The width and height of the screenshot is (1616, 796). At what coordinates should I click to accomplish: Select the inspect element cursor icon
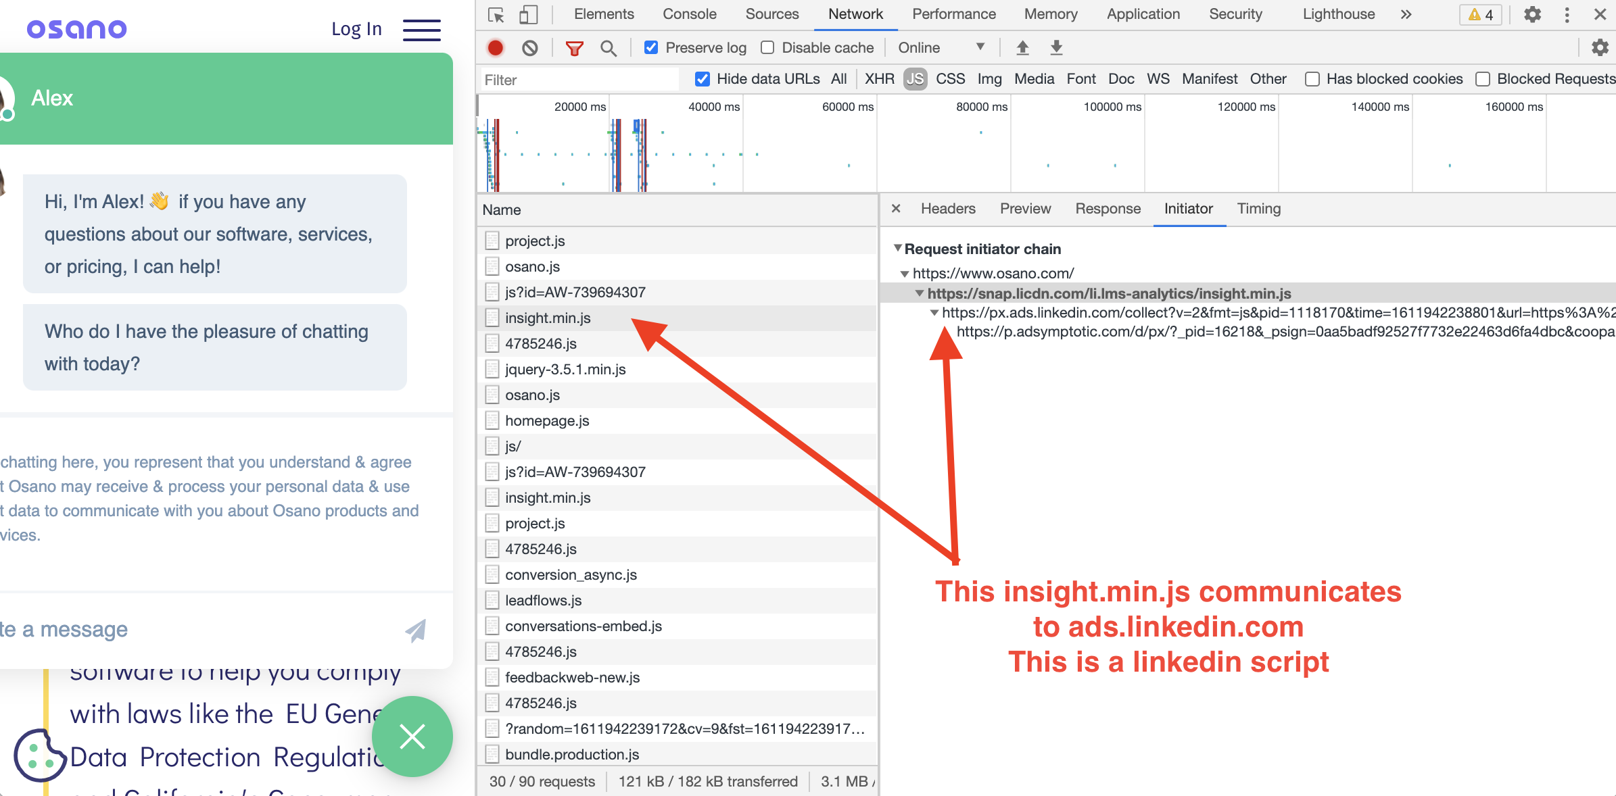(496, 14)
